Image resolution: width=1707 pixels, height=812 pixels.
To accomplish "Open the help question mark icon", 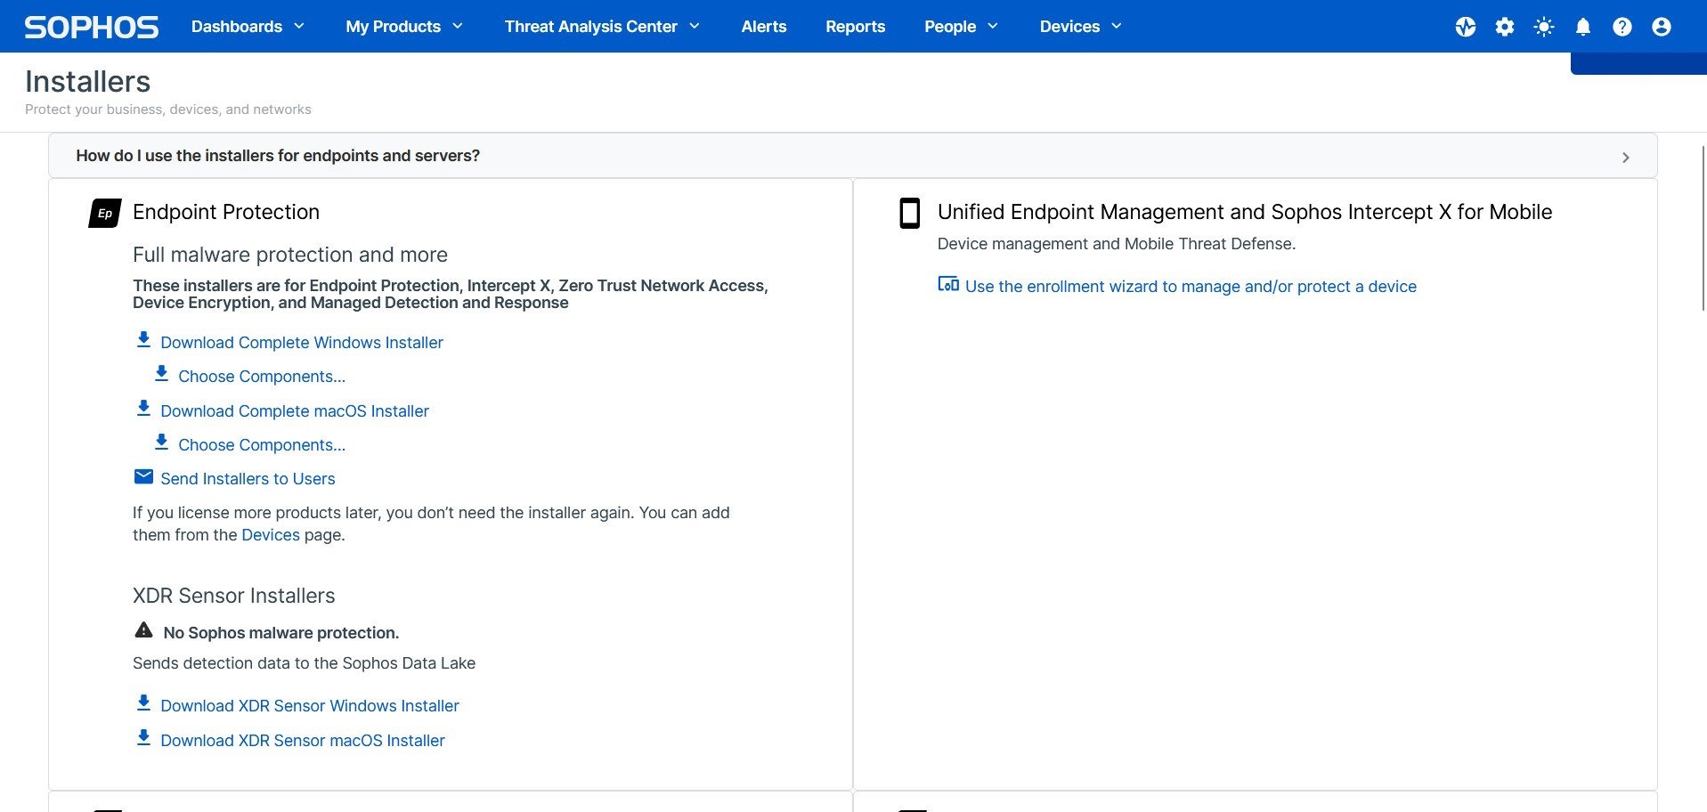I will click(x=1622, y=27).
